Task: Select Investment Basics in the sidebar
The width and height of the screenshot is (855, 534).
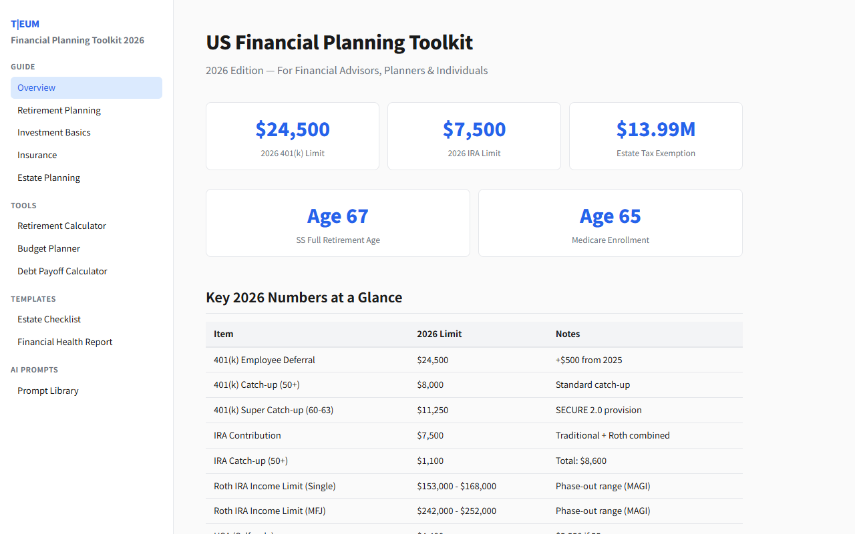Action: tap(53, 132)
